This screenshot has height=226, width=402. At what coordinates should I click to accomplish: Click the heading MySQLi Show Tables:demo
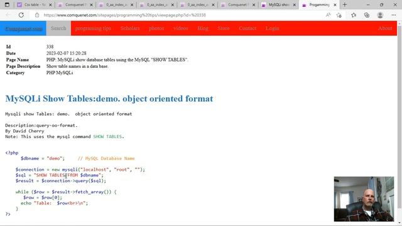pos(109,99)
